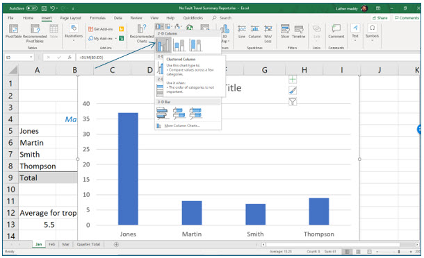Click the PivotTable icon
424x258 pixels.
[13, 31]
